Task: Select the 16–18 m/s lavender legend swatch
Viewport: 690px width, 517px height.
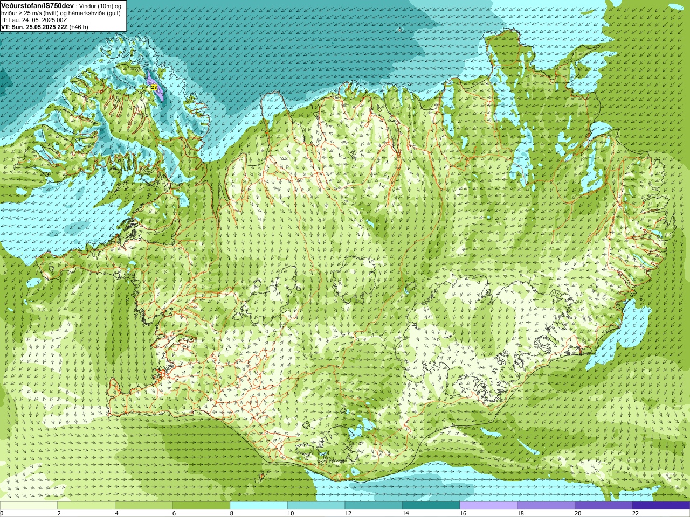Action: (x=489, y=506)
